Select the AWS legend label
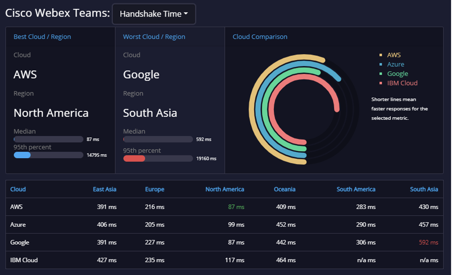Screen dimensions: 452x275 pyautogui.click(x=394, y=55)
